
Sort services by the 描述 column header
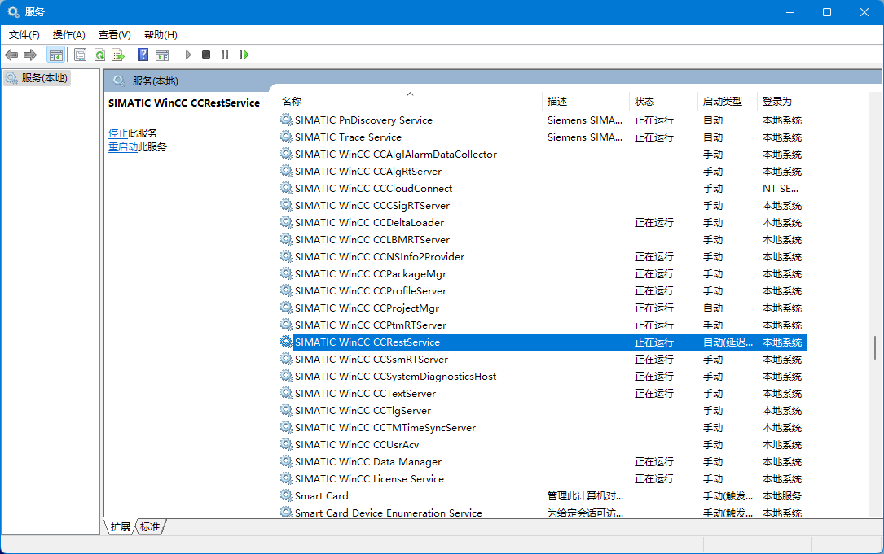tap(586, 102)
